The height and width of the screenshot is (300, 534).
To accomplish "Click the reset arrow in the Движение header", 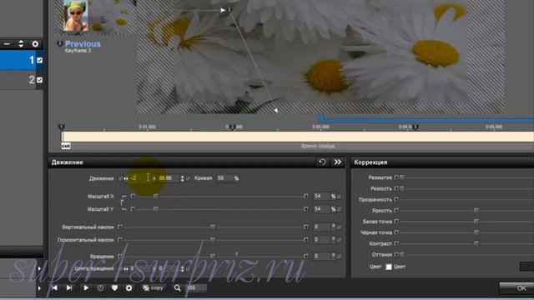I will 322,162.
